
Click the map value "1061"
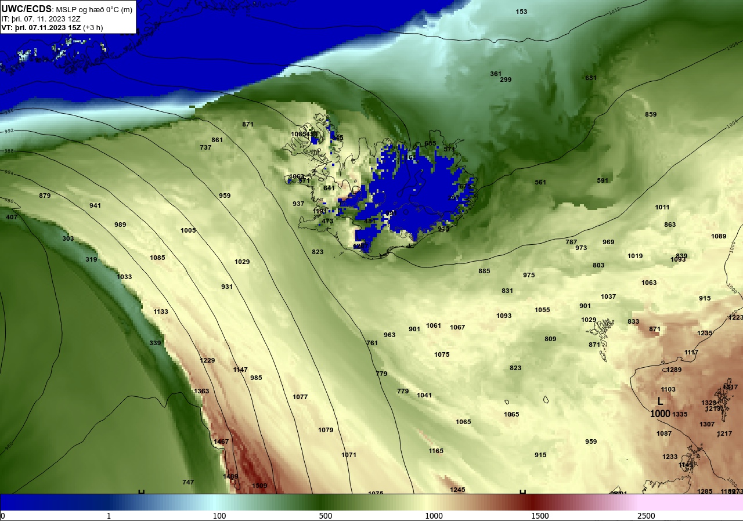[434, 325]
